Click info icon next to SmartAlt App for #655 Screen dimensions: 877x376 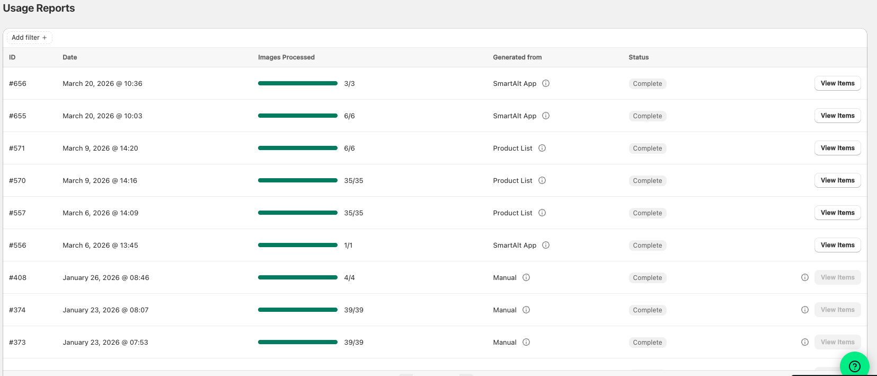(x=546, y=116)
